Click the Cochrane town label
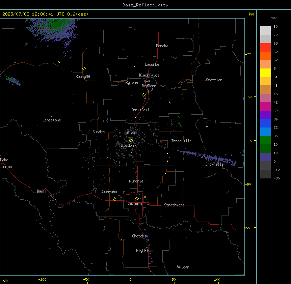 109,192
